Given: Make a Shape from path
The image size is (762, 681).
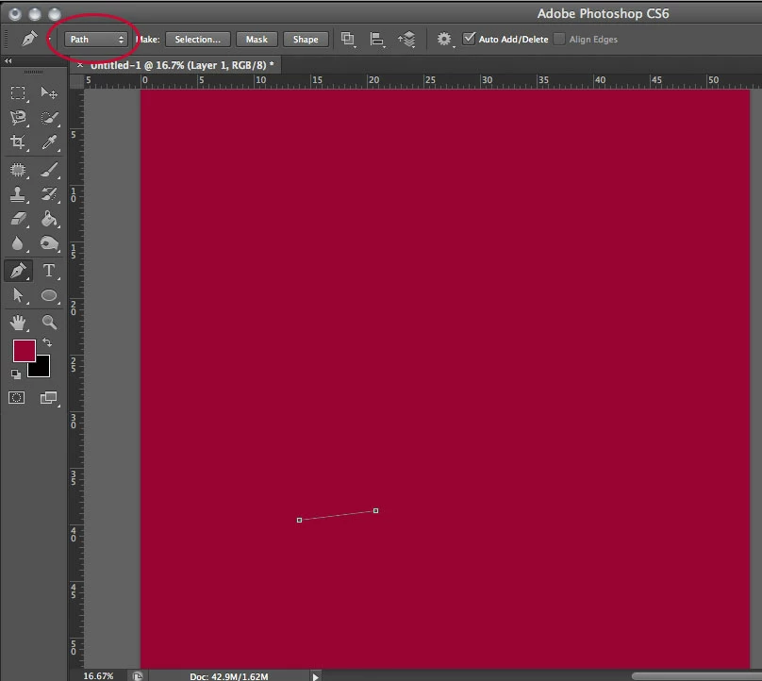Looking at the screenshot, I should (306, 40).
